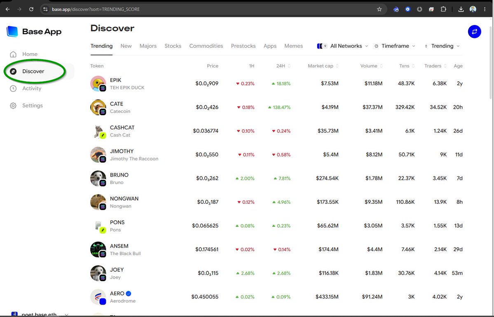Click the CASHCAT token avatar

[98, 131]
